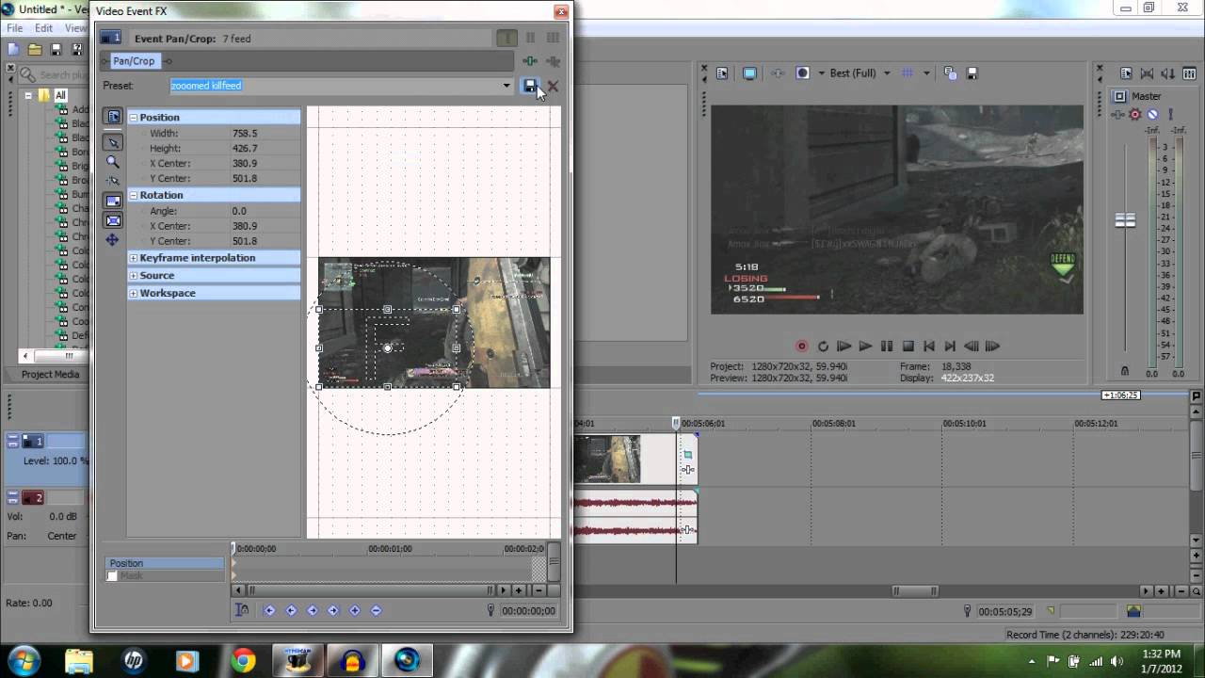Click the Height value 426.7
This screenshot has height=678, width=1205.
coord(245,149)
